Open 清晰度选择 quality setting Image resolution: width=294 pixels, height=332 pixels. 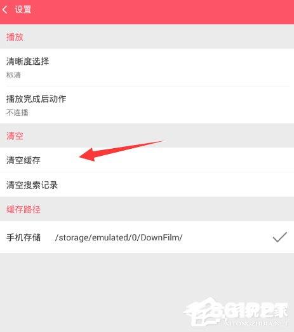pos(147,67)
